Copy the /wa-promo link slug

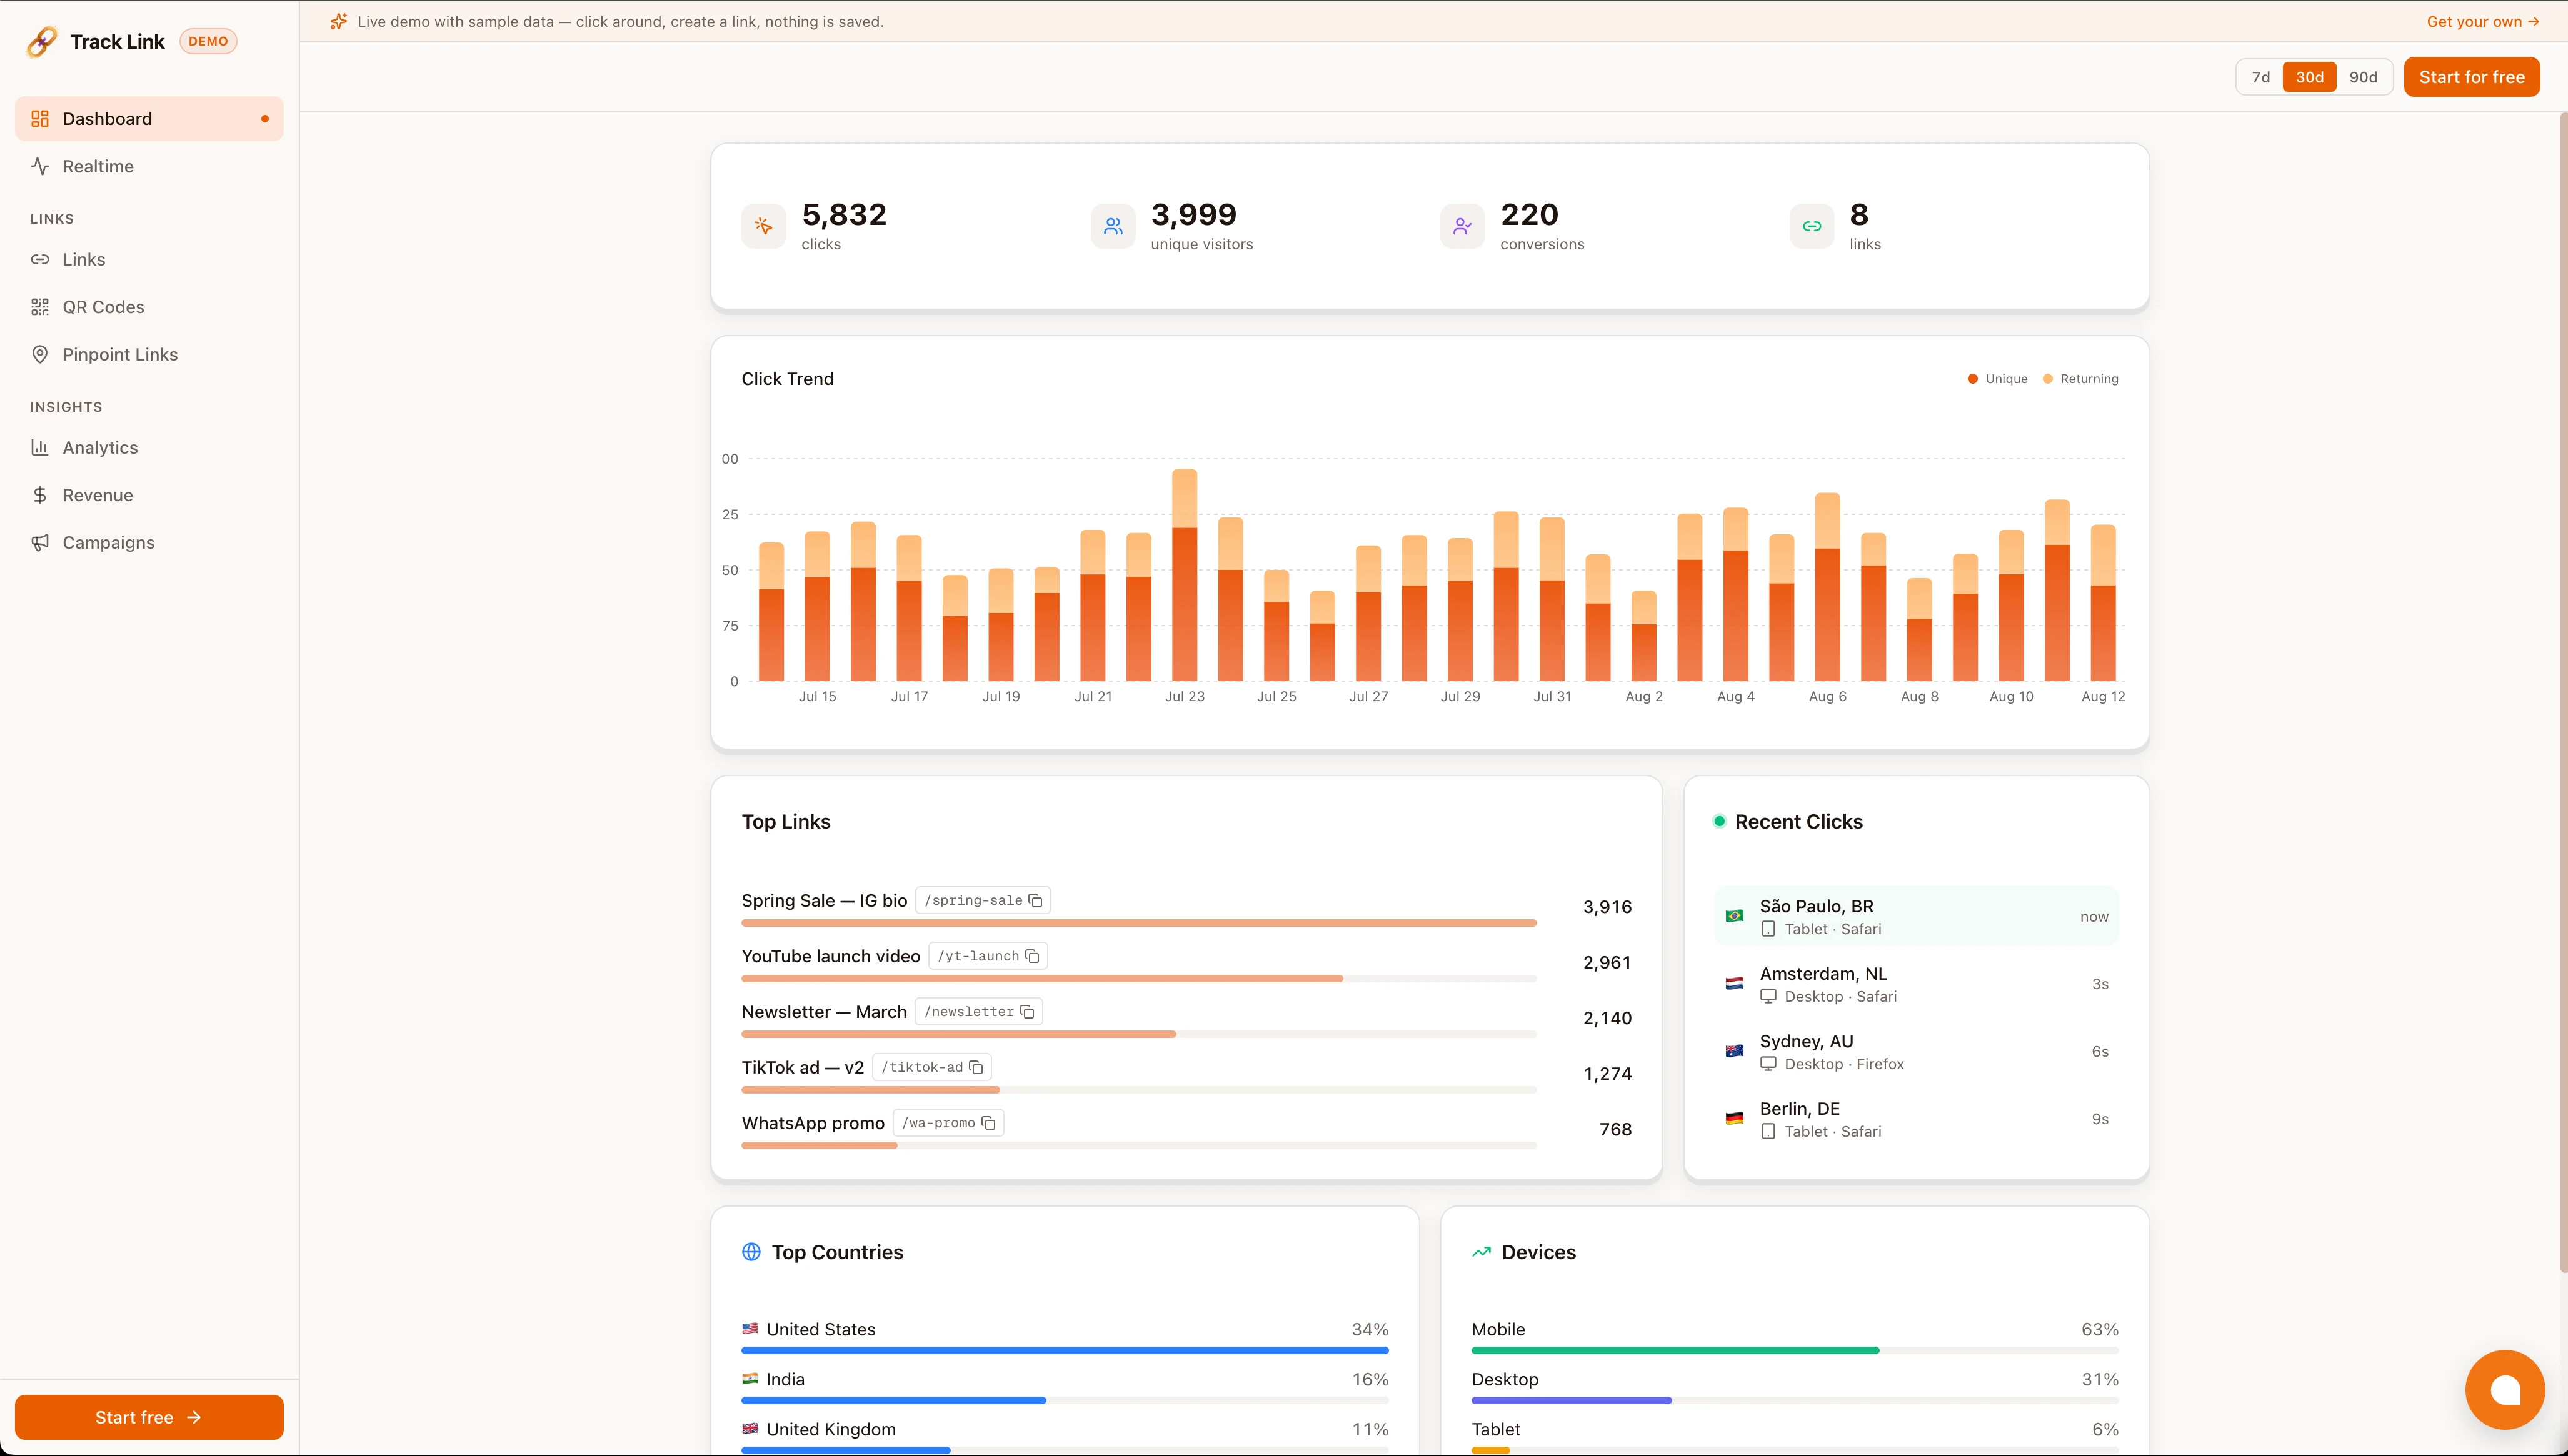pos(988,1123)
